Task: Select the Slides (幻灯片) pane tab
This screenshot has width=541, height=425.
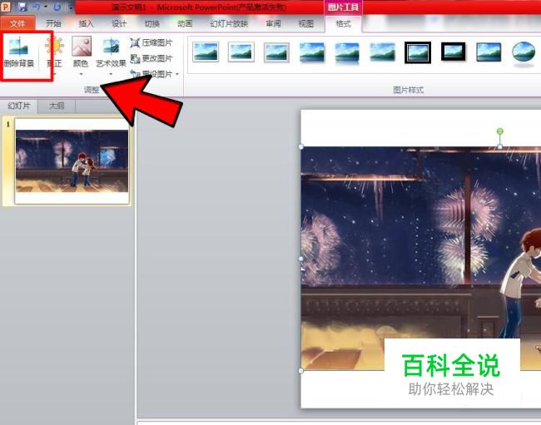Action: click(19, 106)
